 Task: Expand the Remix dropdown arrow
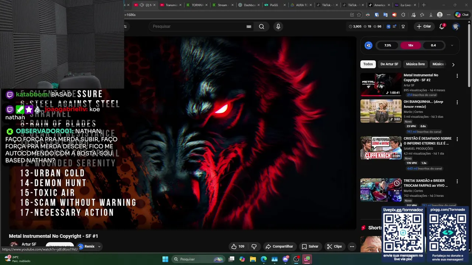click(x=99, y=247)
